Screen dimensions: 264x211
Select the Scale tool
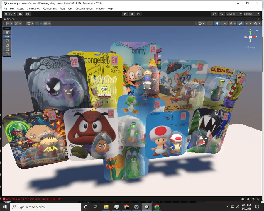coord(7,45)
